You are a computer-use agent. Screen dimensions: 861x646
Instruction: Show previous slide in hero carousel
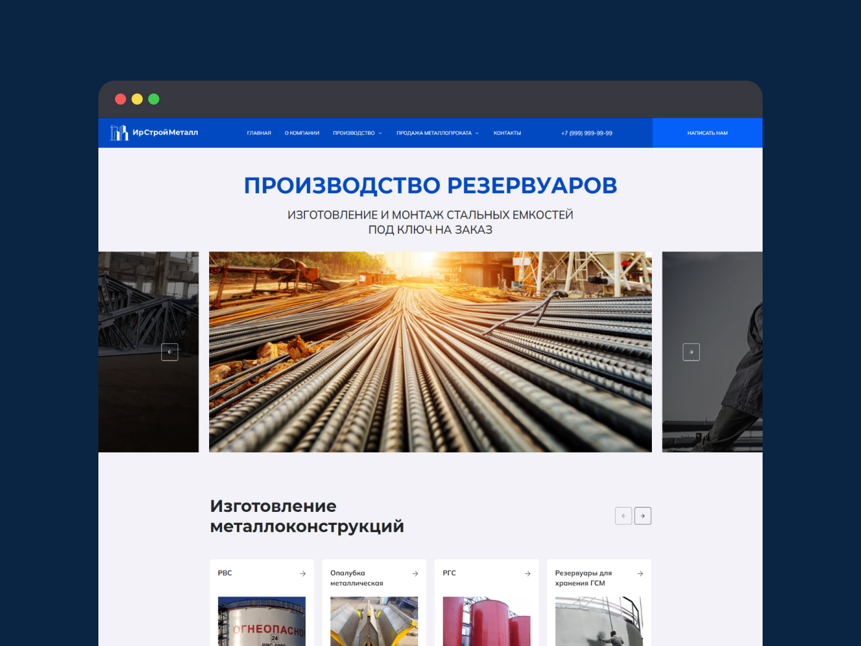coord(170,352)
